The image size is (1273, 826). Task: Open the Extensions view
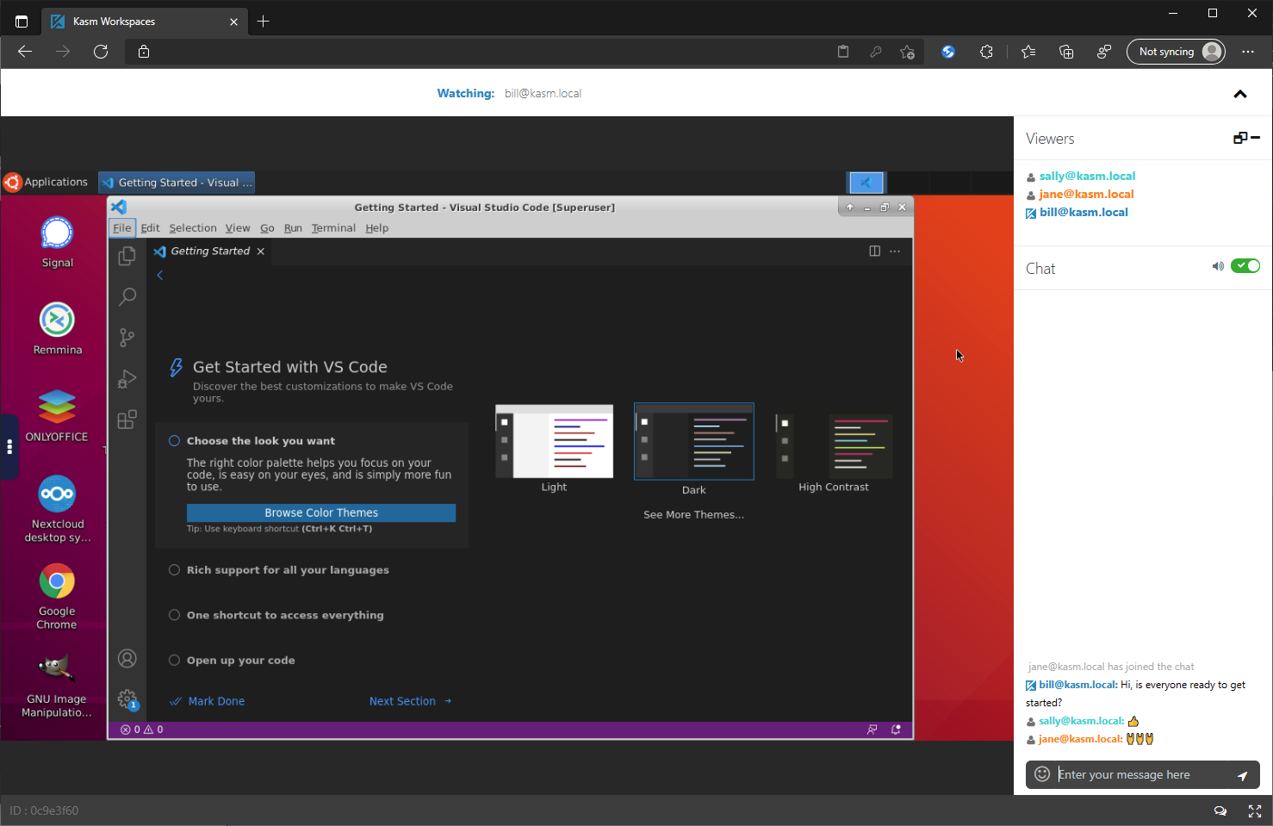[x=127, y=419]
